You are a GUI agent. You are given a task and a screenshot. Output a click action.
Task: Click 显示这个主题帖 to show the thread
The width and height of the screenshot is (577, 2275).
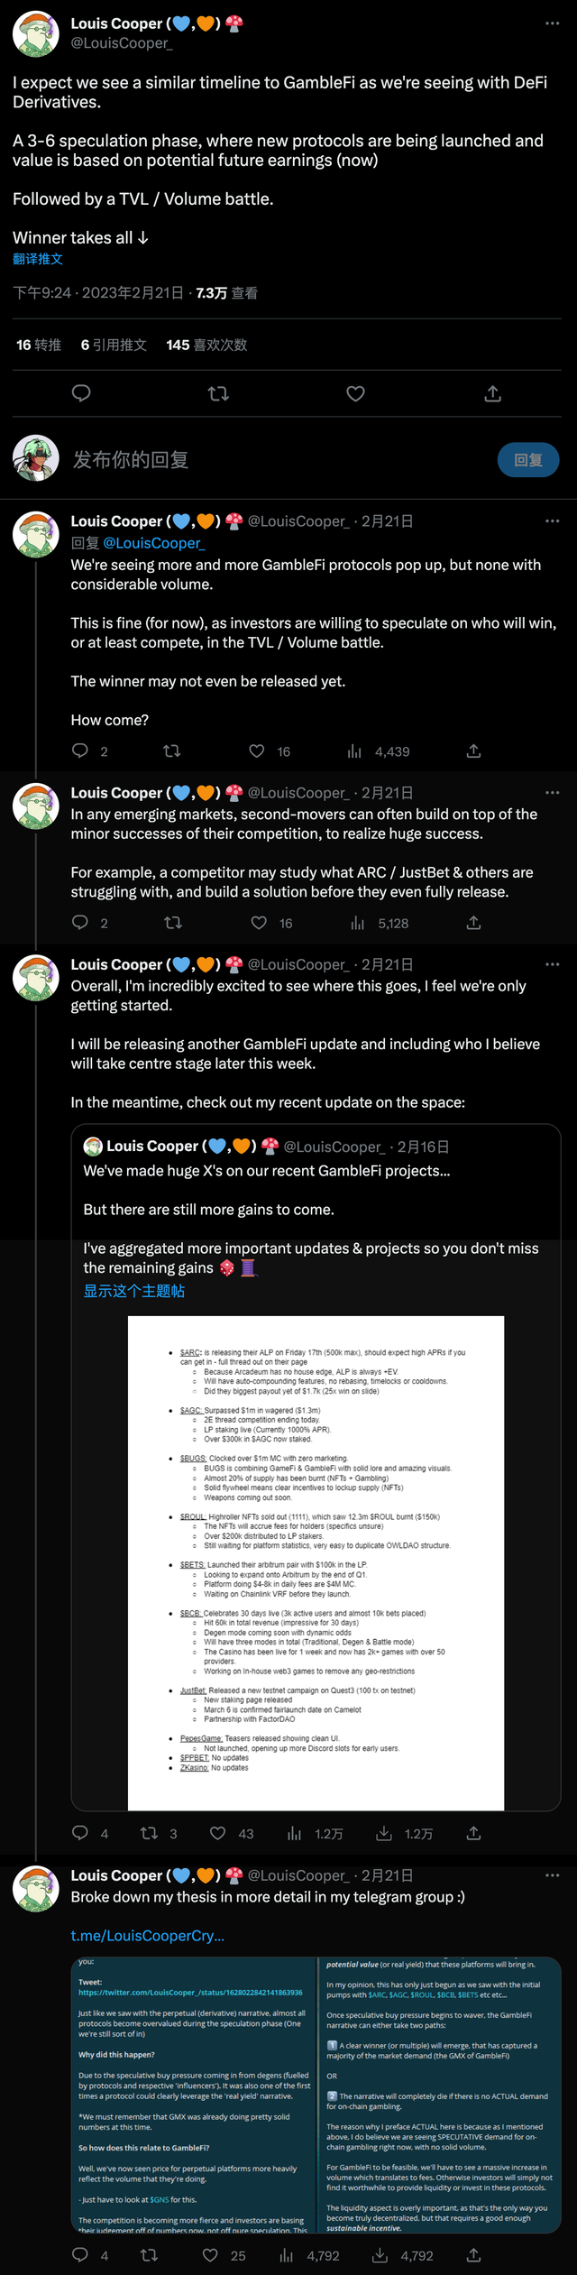[134, 1291]
